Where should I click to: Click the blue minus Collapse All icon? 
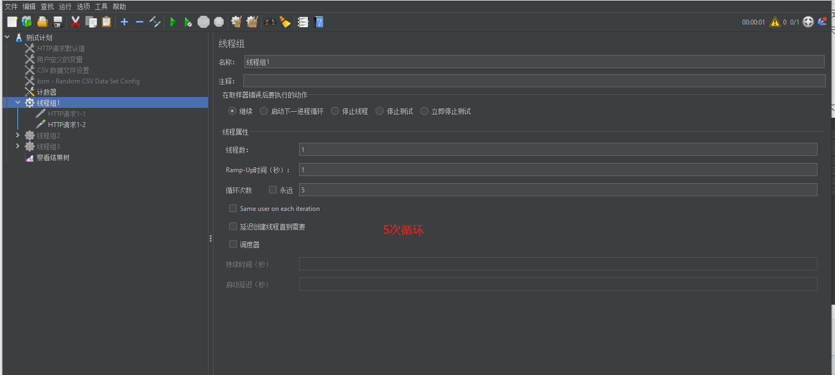(140, 22)
